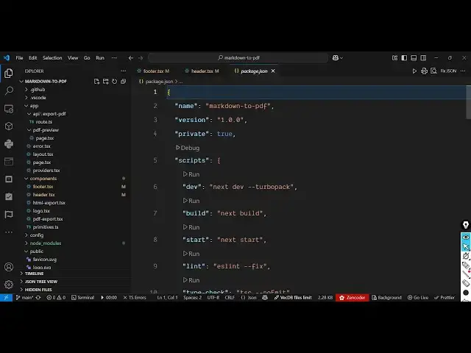Open the Customize Layout icon
The width and height of the screenshot is (471, 353).
(394, 58)
